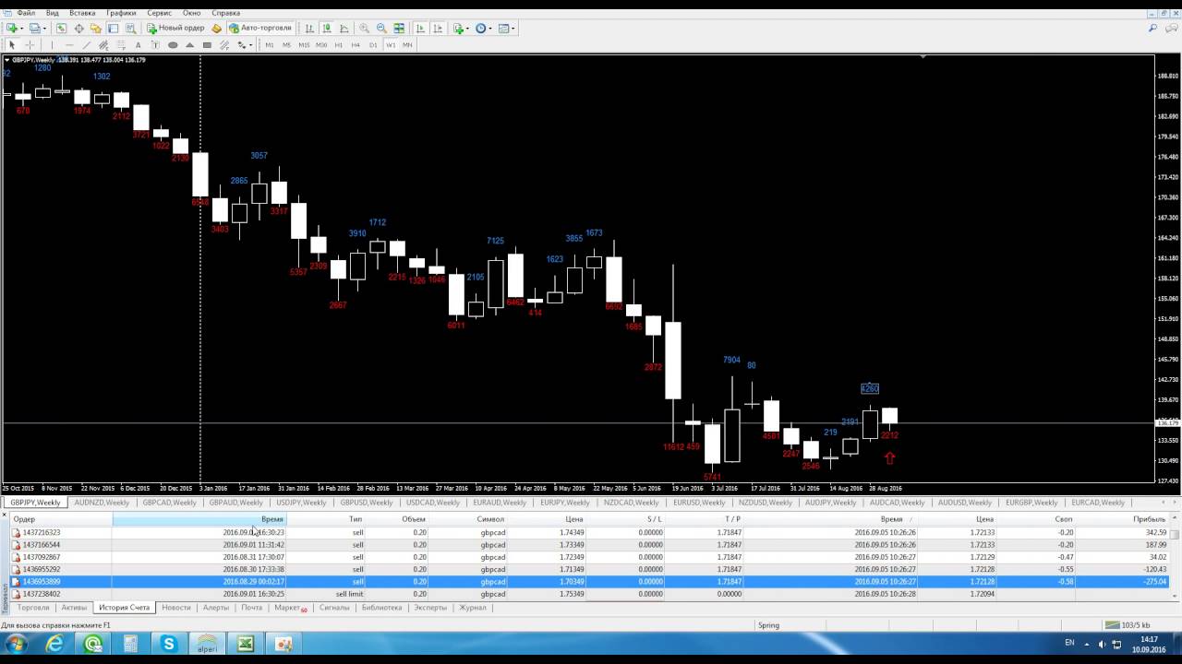This screenshot has width=1182, height=664.
Task: Select the text tool A
Action: click(138, 44)
